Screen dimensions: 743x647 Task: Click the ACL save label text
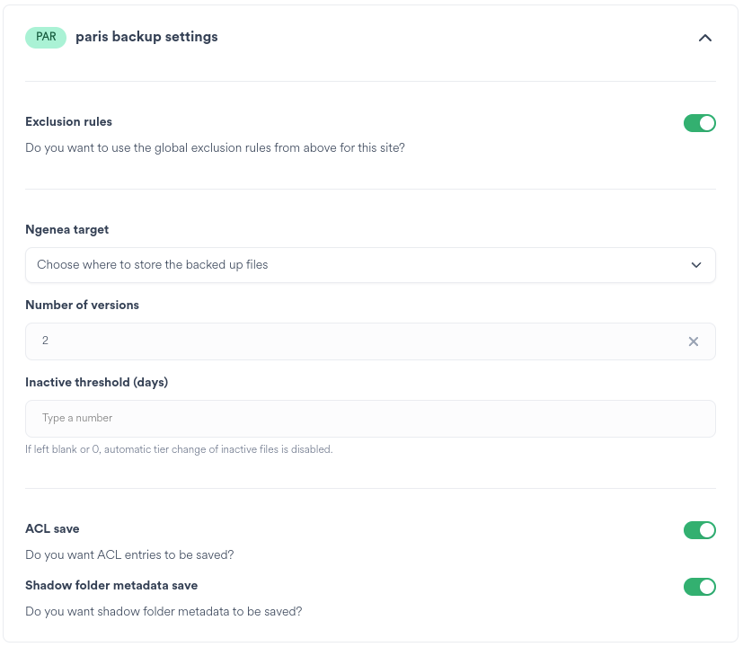[x=52, y=528]
